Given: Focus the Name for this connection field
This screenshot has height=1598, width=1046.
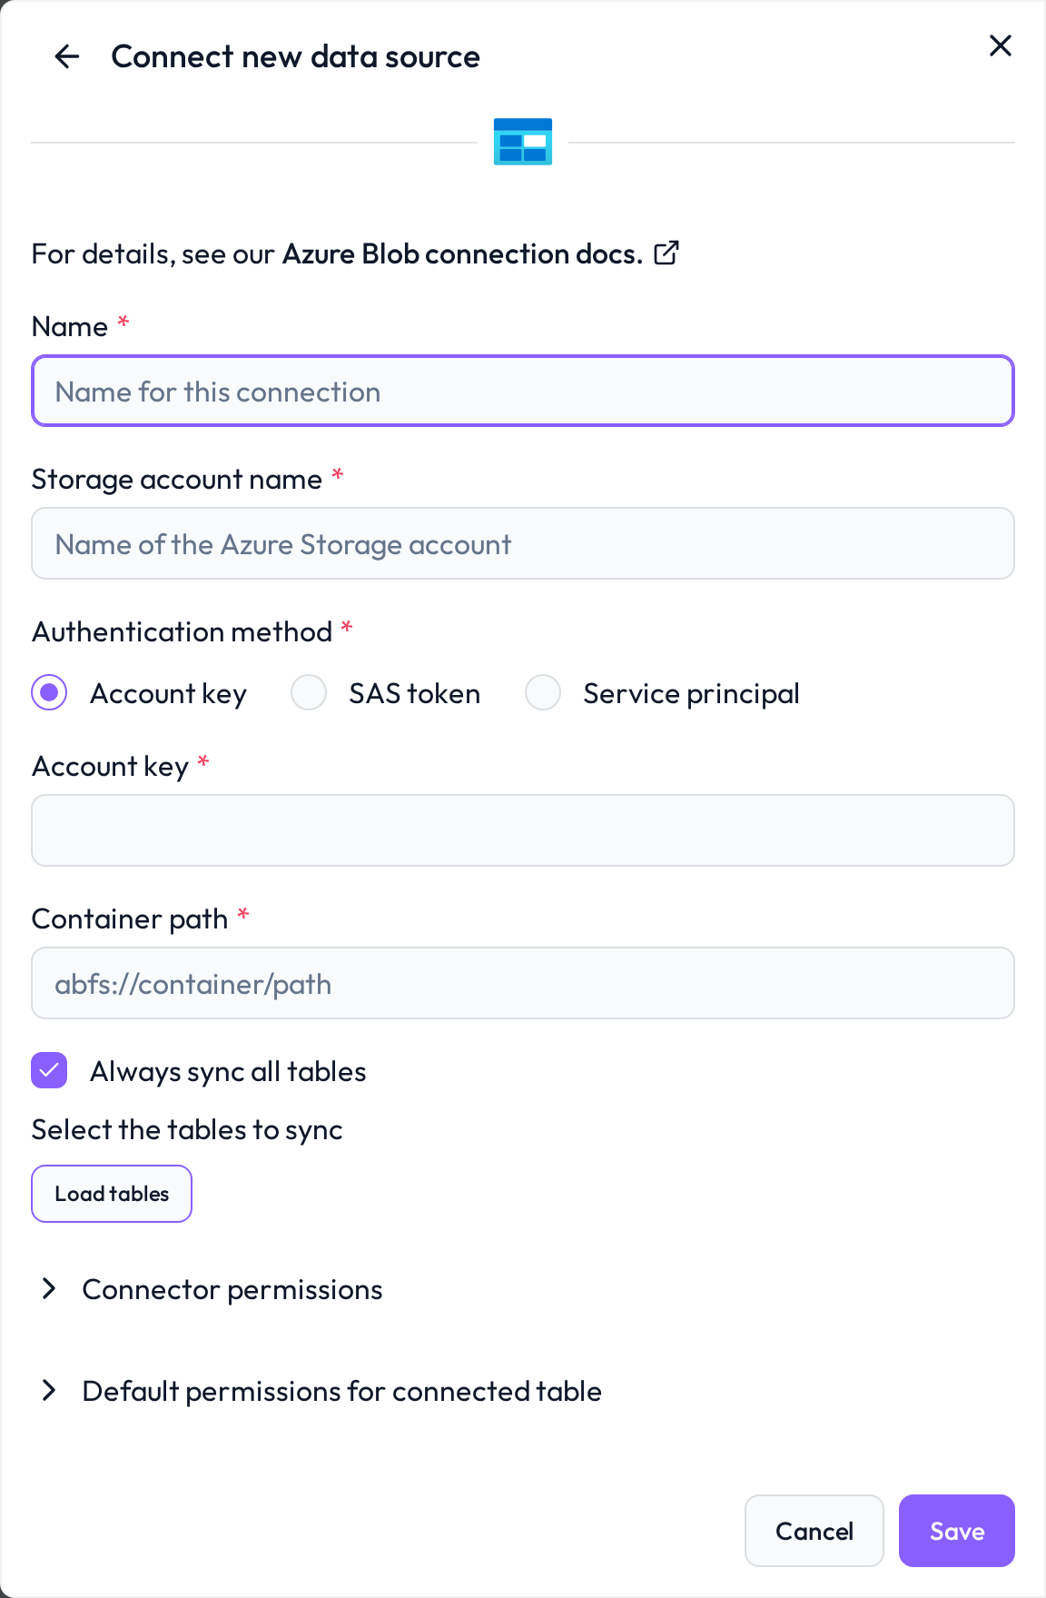Looking at the screenshot, I should [523, 392].
